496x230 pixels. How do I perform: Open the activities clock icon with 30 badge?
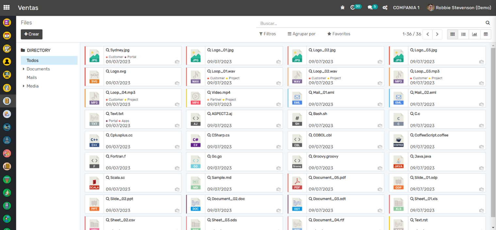[x=353, y=8]
